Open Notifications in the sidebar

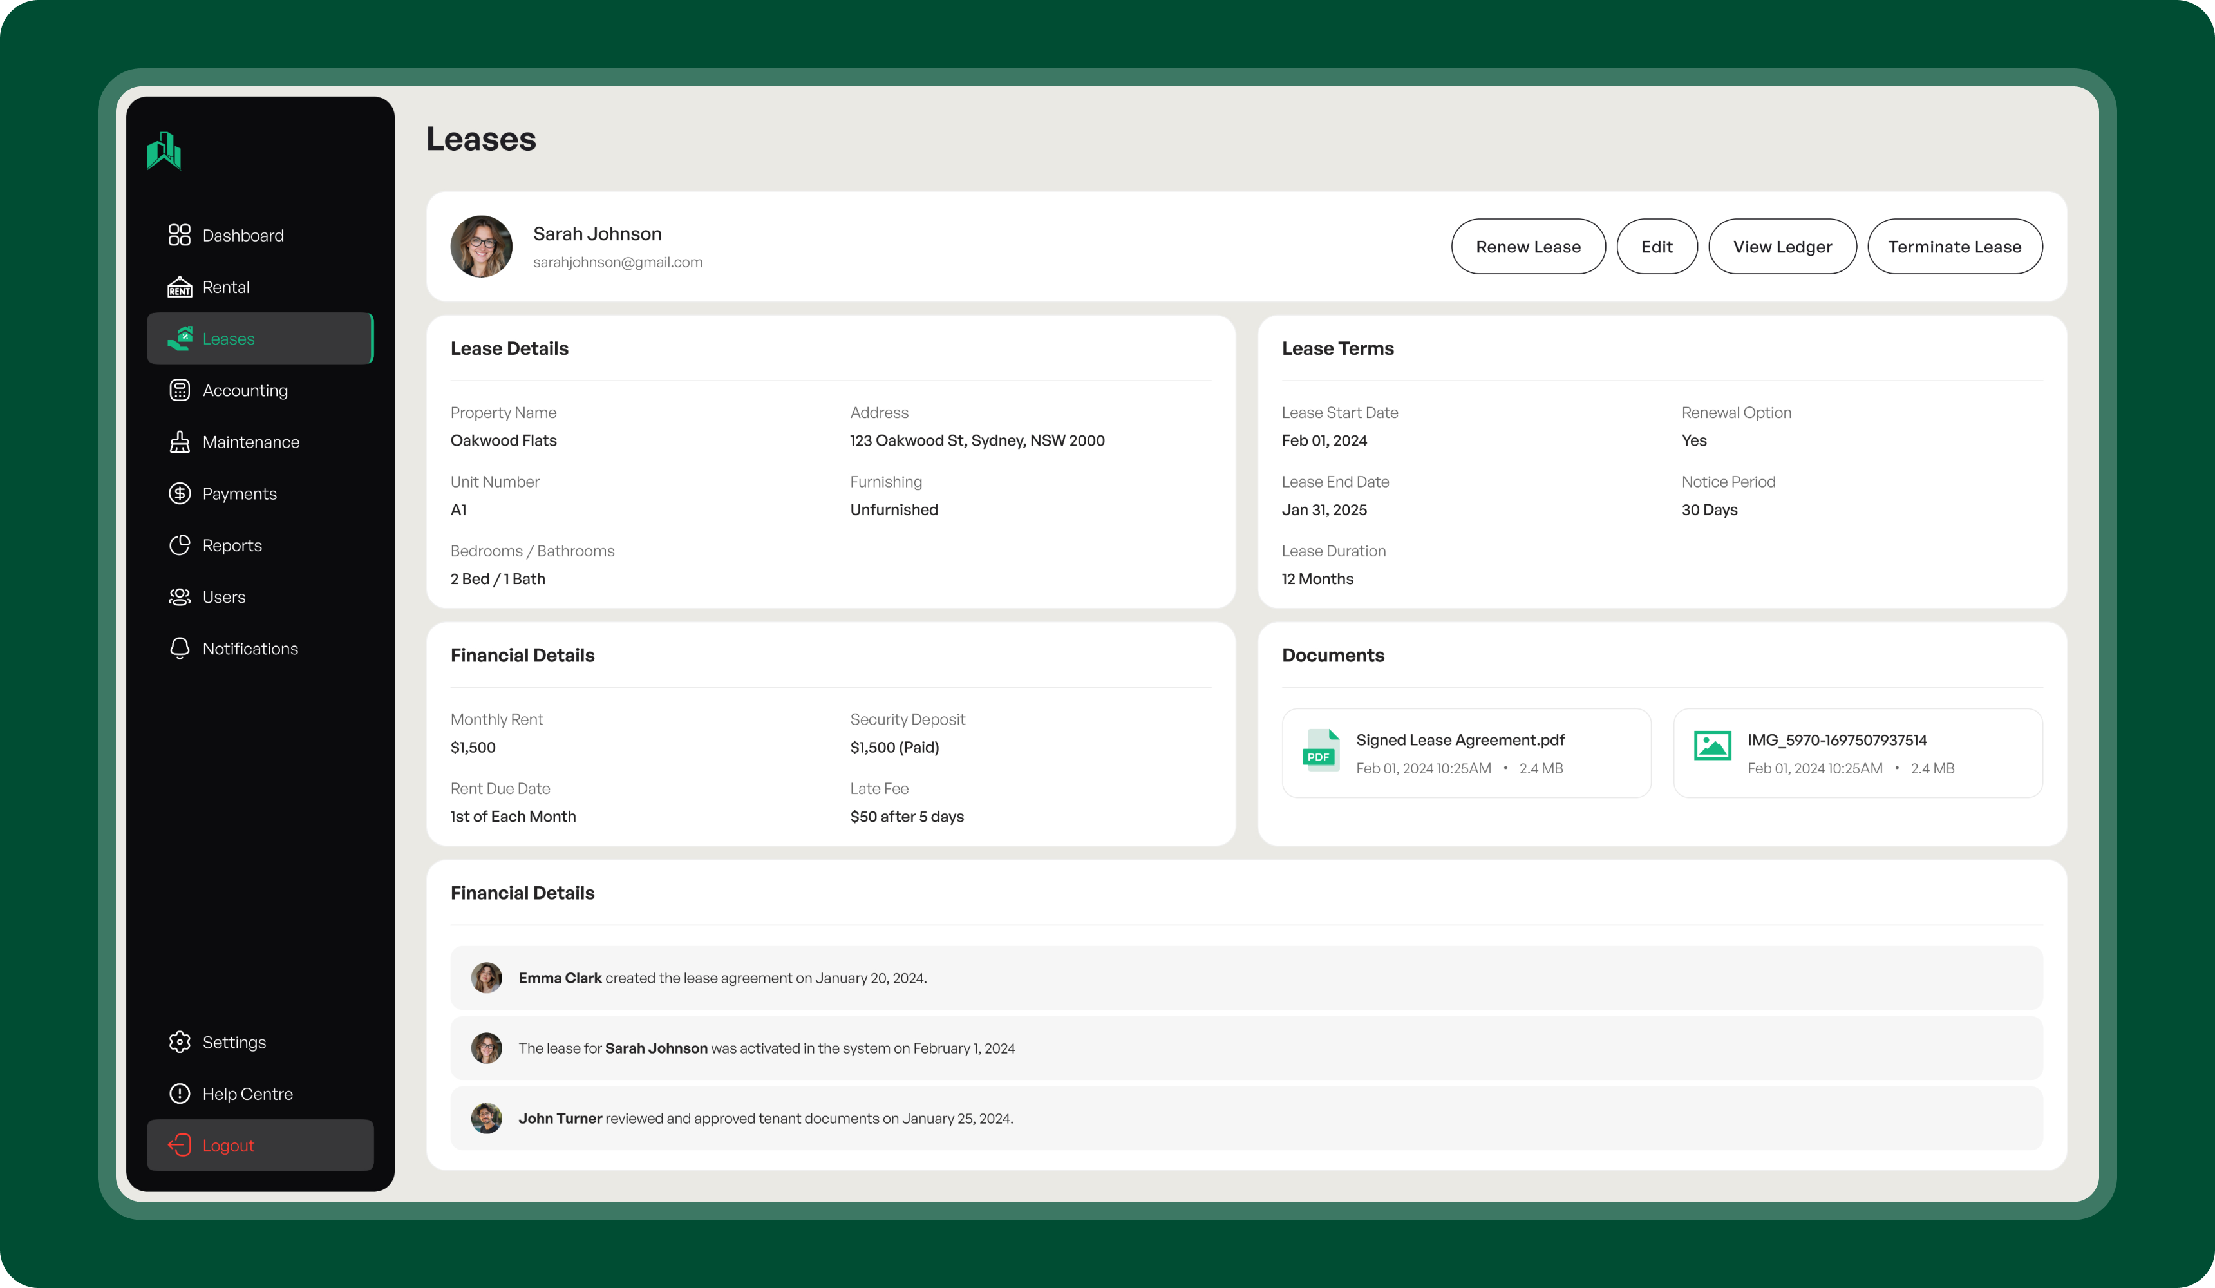tap(260, 648)
